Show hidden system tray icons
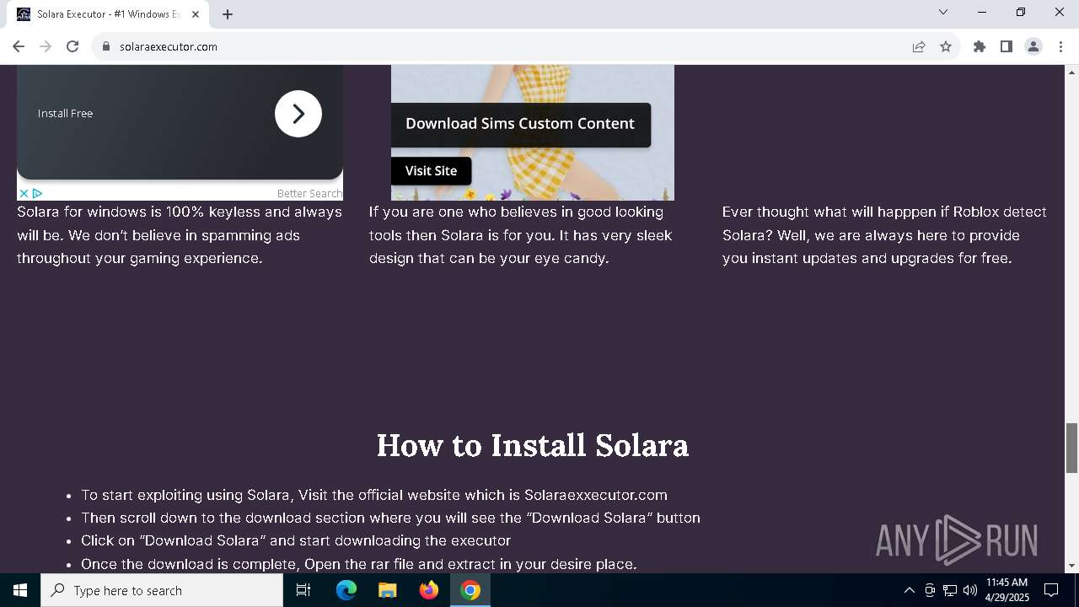Image resolution: width=1079 pixels, height=607 pixels. click(x=909, y=590)
